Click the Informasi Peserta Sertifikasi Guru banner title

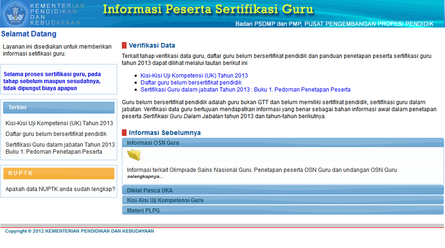point(208,9)
